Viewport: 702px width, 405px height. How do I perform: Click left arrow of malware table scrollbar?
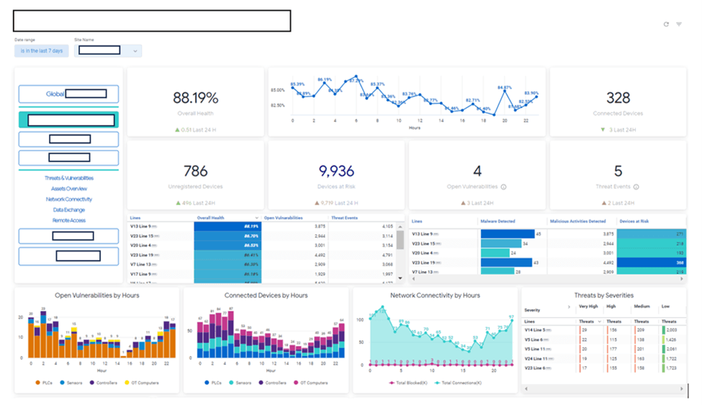[413, 279]
